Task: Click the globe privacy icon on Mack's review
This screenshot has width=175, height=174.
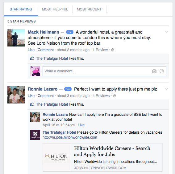Action: click(x=113, y=50)
